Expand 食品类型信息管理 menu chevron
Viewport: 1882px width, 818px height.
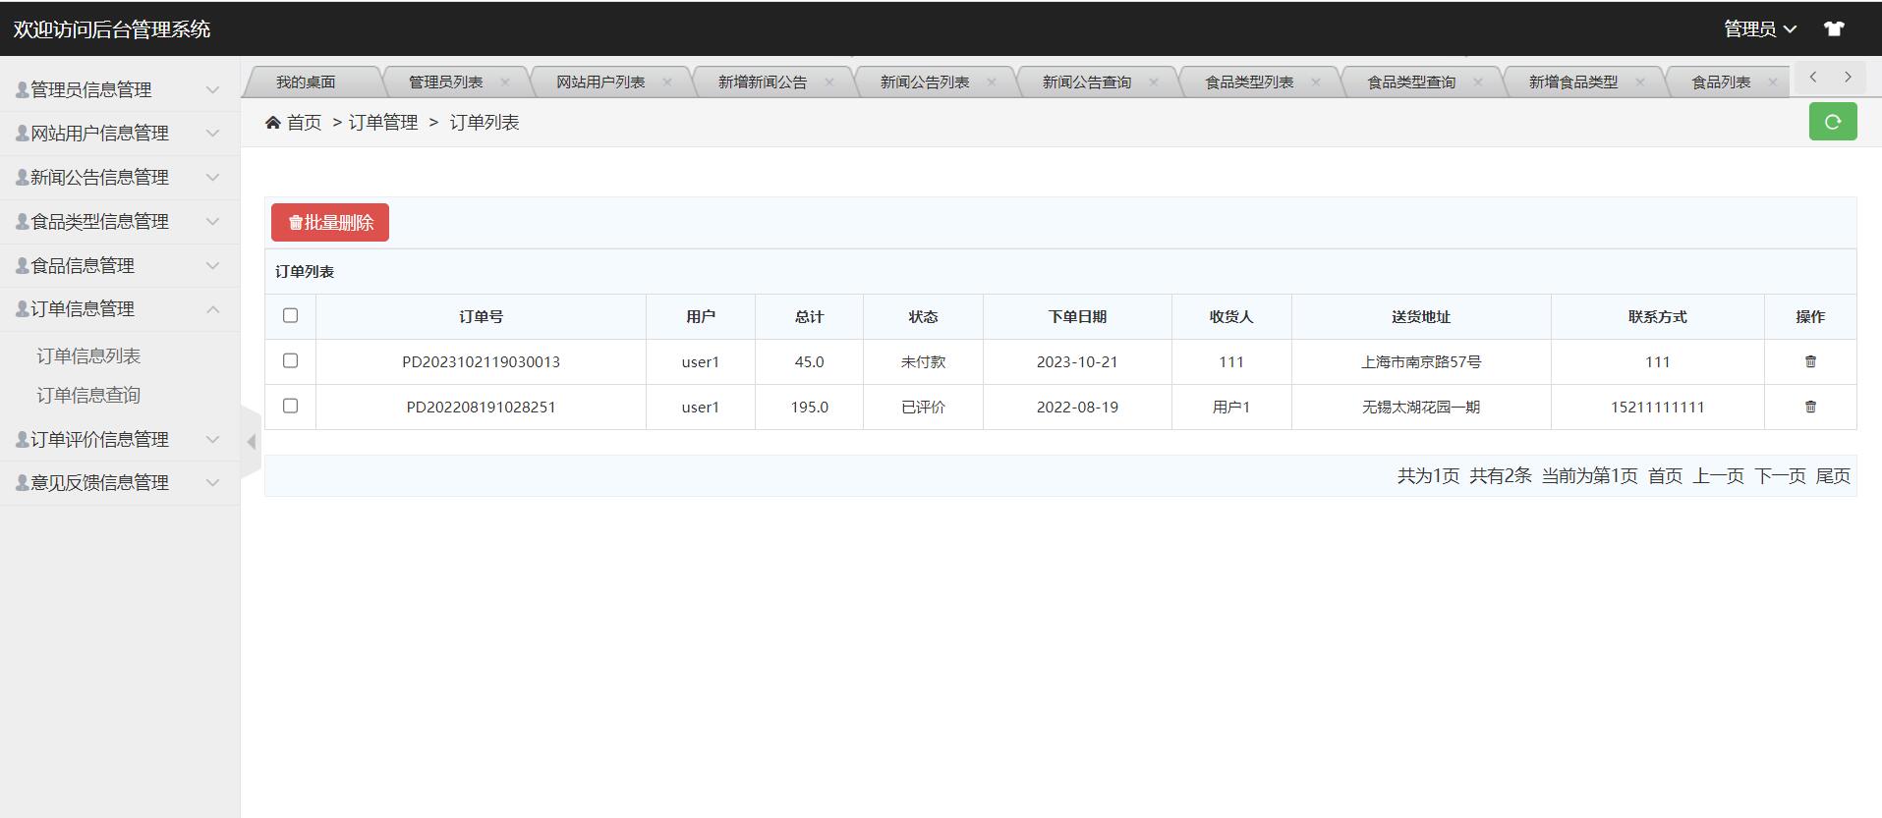coord(212,221)
